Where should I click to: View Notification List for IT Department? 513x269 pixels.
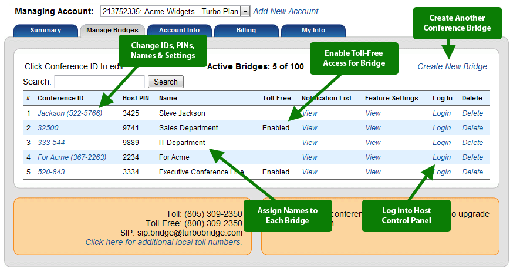coord(309,143)
